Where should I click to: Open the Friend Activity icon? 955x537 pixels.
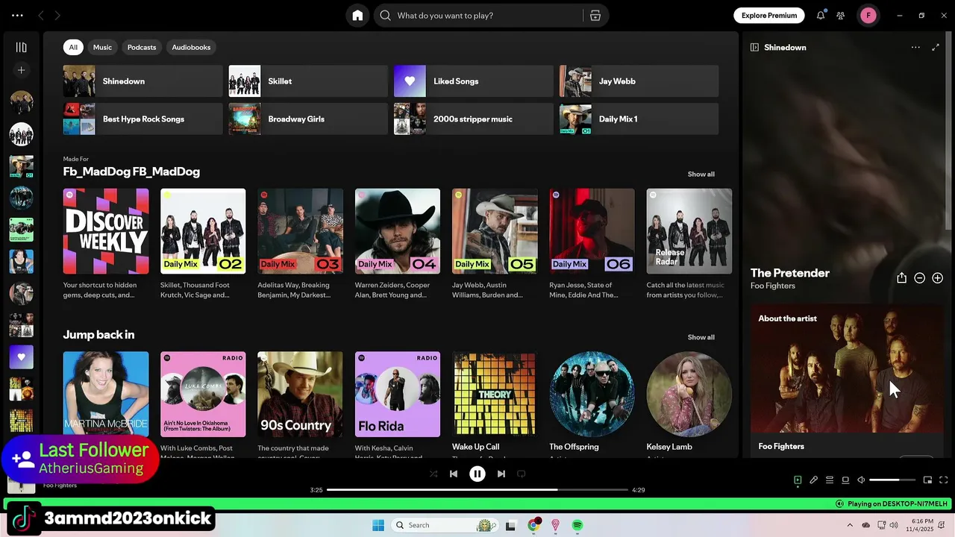pyautogui.click(x=841, y=16)
